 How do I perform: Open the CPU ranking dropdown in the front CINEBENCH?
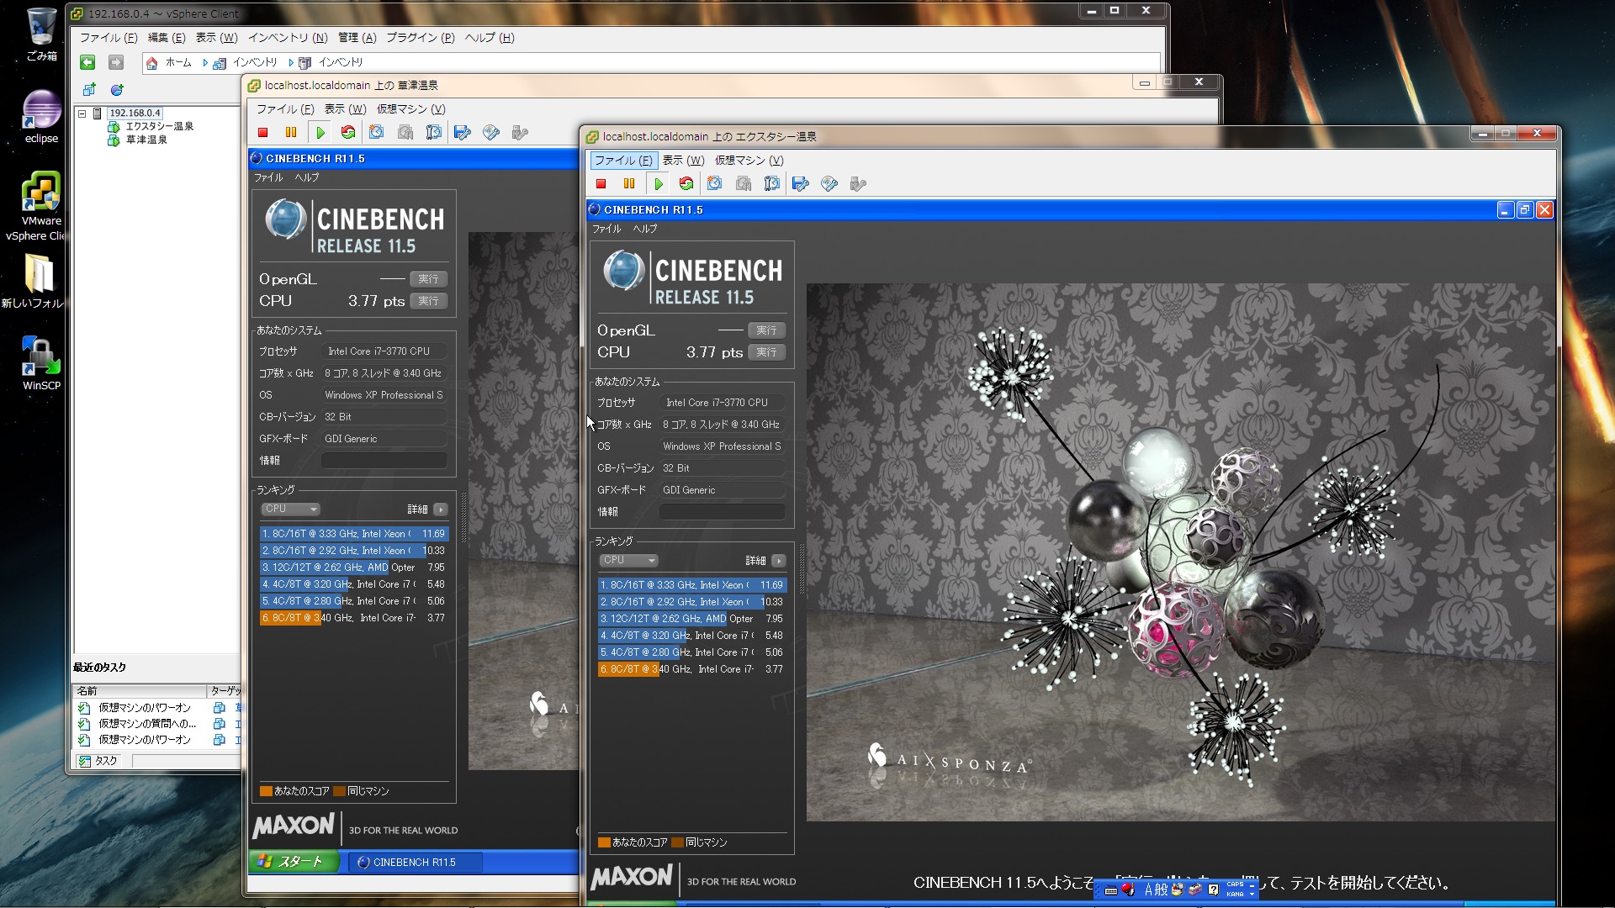point(628,560)
